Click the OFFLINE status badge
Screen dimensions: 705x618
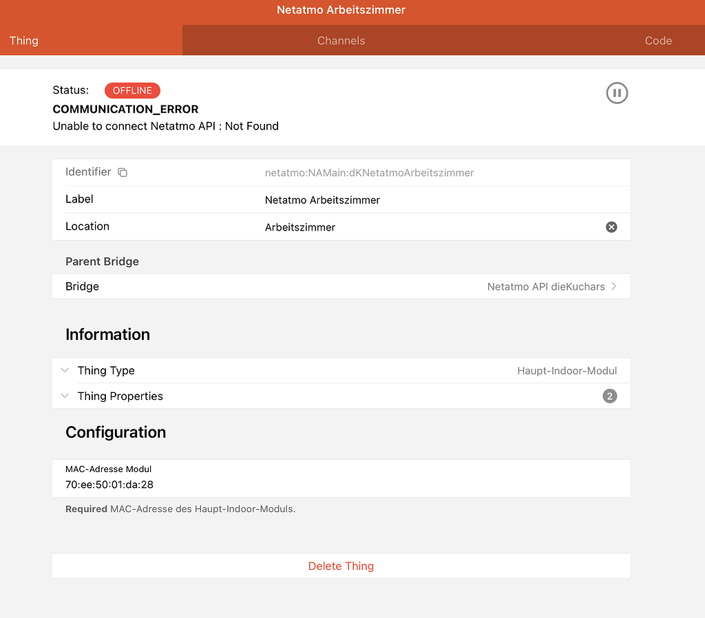click(x=132, y=90)
